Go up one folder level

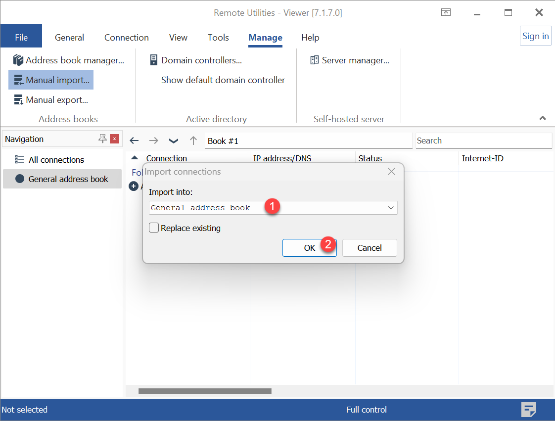point(193,140)
